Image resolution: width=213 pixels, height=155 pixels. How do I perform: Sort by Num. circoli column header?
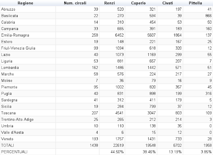(x=75, y=3)
